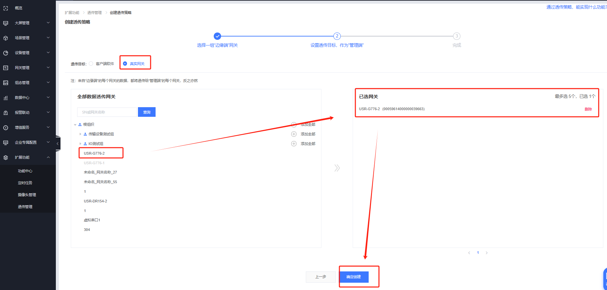Select USR-DR154-2 gateway in the tree
The width and height of the screenshot is (607, 290).
pyautogui.click(x=95, y=201)
